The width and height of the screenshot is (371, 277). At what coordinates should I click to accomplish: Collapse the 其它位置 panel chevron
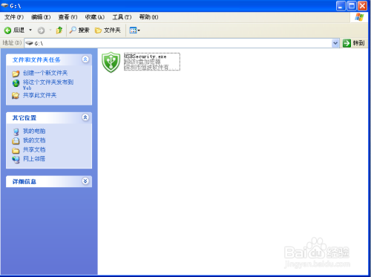point(85,117)
